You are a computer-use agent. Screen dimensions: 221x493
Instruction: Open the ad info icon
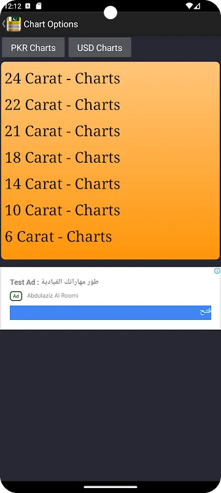pyautogui.click(x=217, y=271)
